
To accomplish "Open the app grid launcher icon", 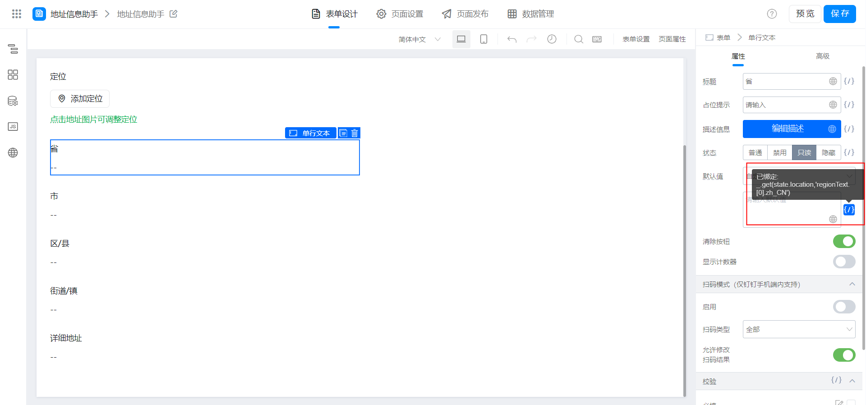I will tap(17, 14).
